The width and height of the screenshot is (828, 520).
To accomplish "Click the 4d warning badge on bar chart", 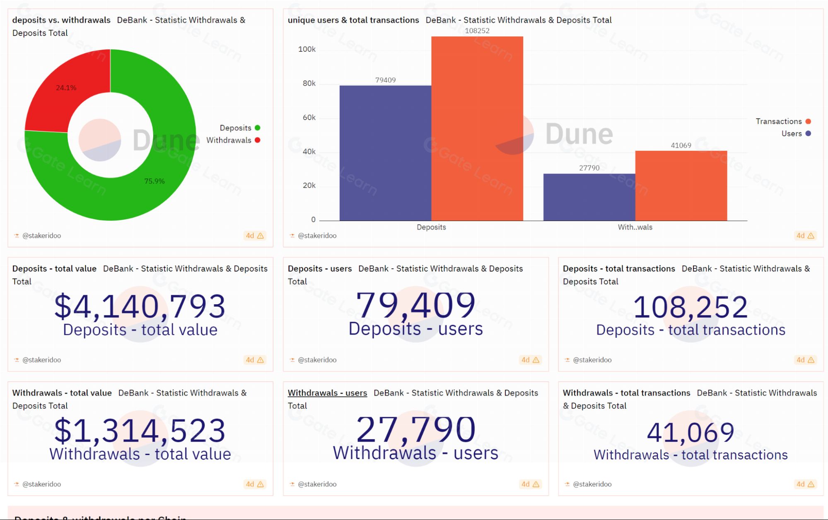I will click(805, 236).
